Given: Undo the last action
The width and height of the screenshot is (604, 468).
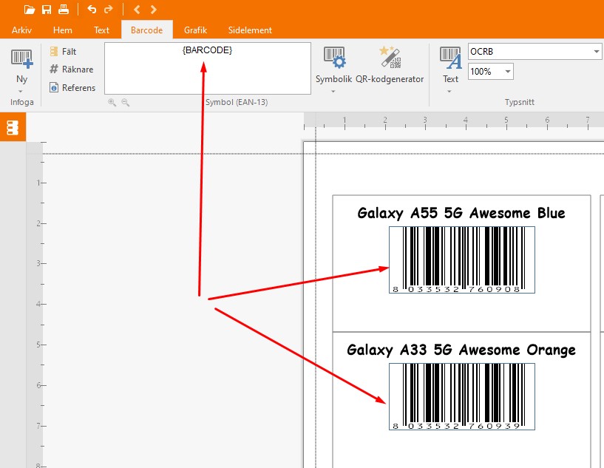Looking at the screenshot, I should [92, 10].
